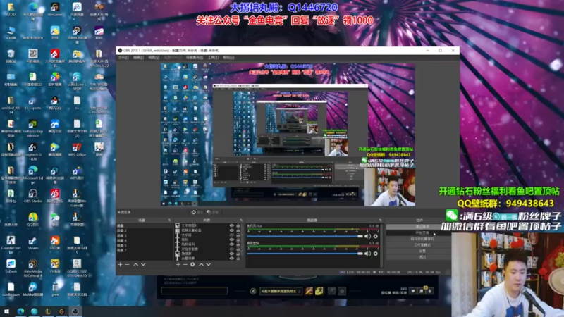Open the OBS Studio desktop shortcut
Viewport: 564px width, 317px height.
(x=32, y=197)
